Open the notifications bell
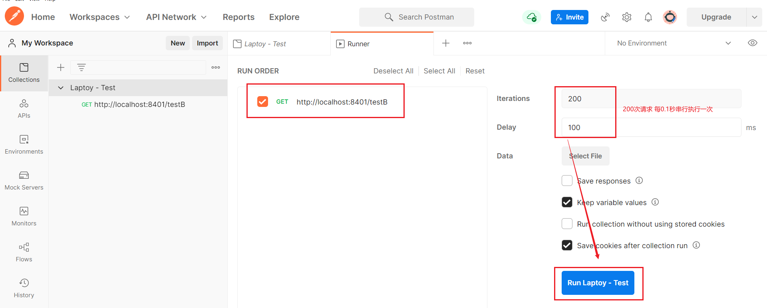 click(x=648, y=17)
